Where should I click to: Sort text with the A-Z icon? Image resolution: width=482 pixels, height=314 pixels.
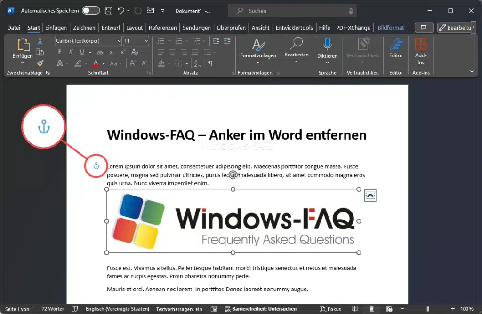coord(198,63)
